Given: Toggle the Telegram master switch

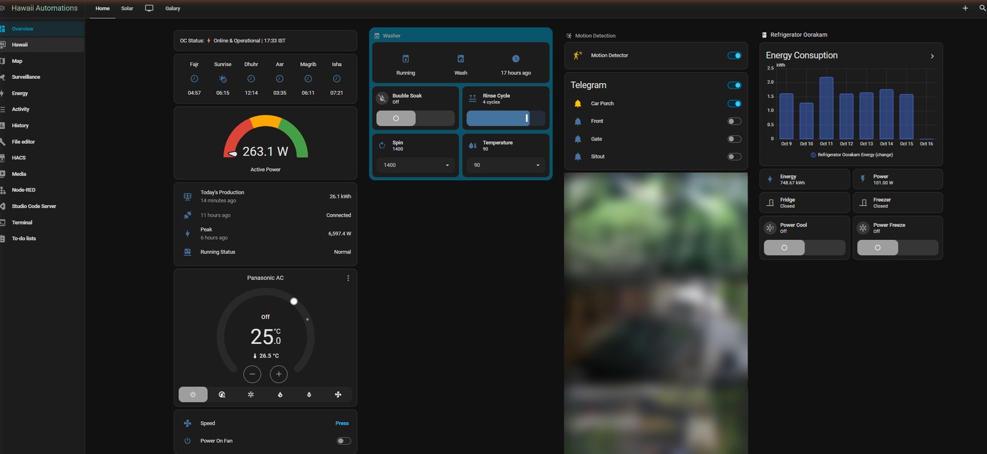Looking at the screenshot, I should [734, 85].
